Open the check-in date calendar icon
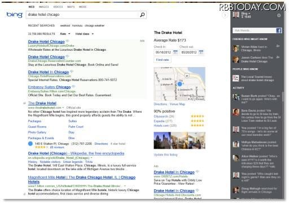The height and width of the screenshot is (204, 289). [x=175, y=52]
